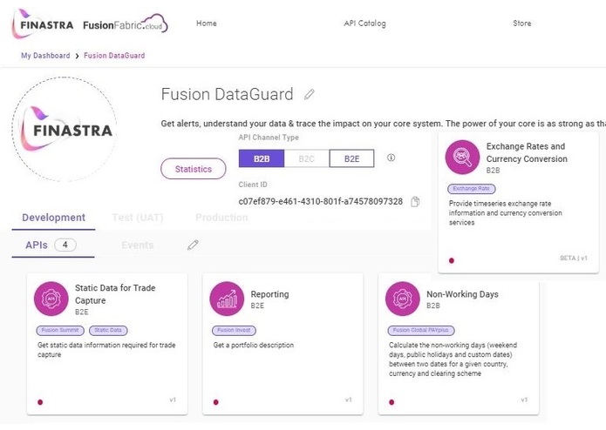Click 'Calculate the non-working days' description
This screenshot has width=606, height=430.
point(453,359)
